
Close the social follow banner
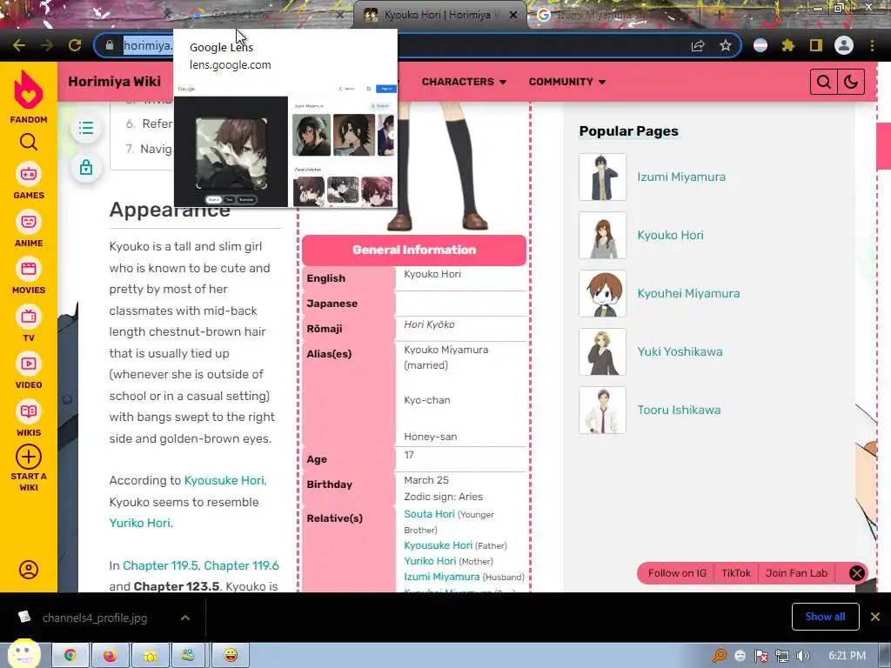857,573
